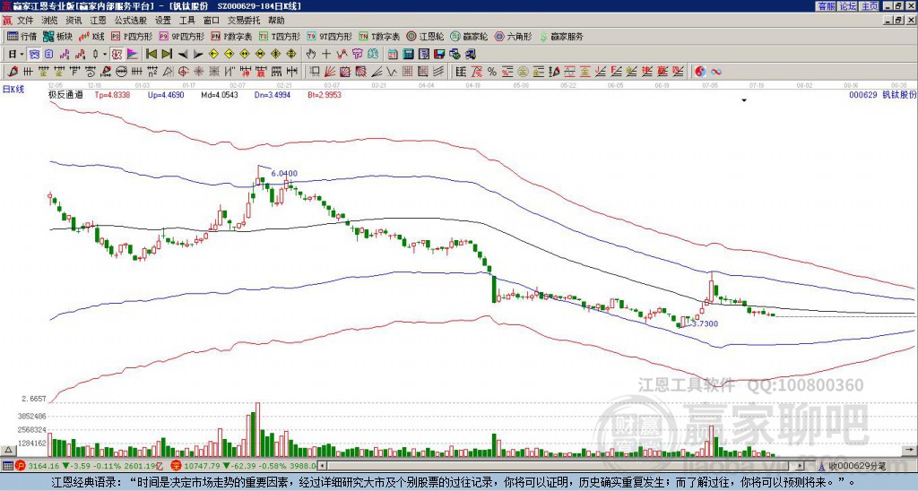The image size is (918, 491).
Task: Toggle the colorful flag indicator button
Action: pyautogui.click(x=133, y=55)
